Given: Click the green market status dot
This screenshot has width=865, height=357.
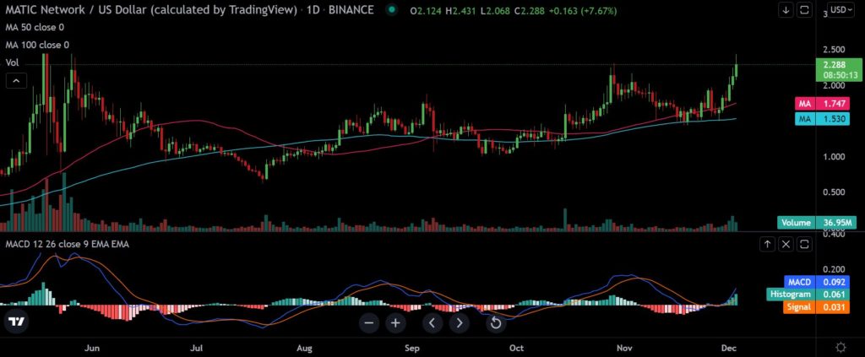Looking at the screenshot, I should [392, 10].
